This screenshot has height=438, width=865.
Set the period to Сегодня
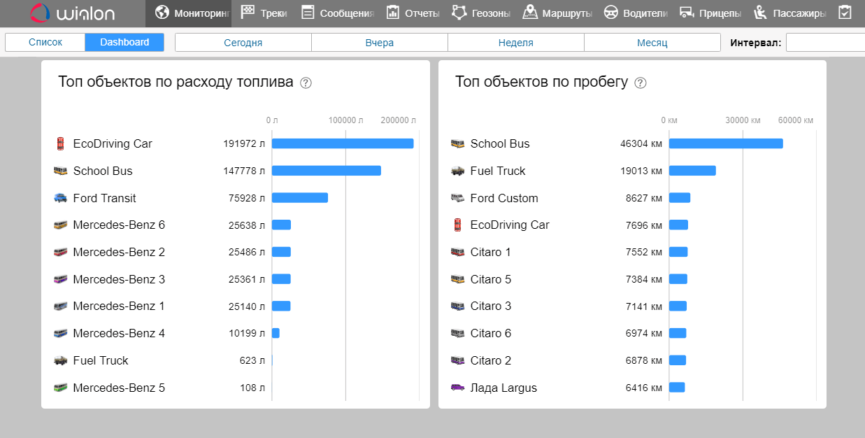[x=243, y=43]
